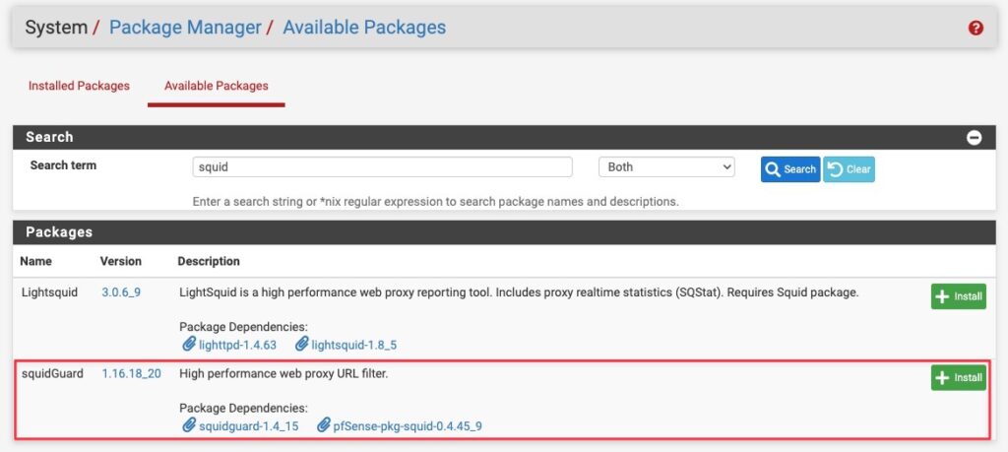
Task: Switch to Installed Packages tab
Action: click(x=79, y=86)
